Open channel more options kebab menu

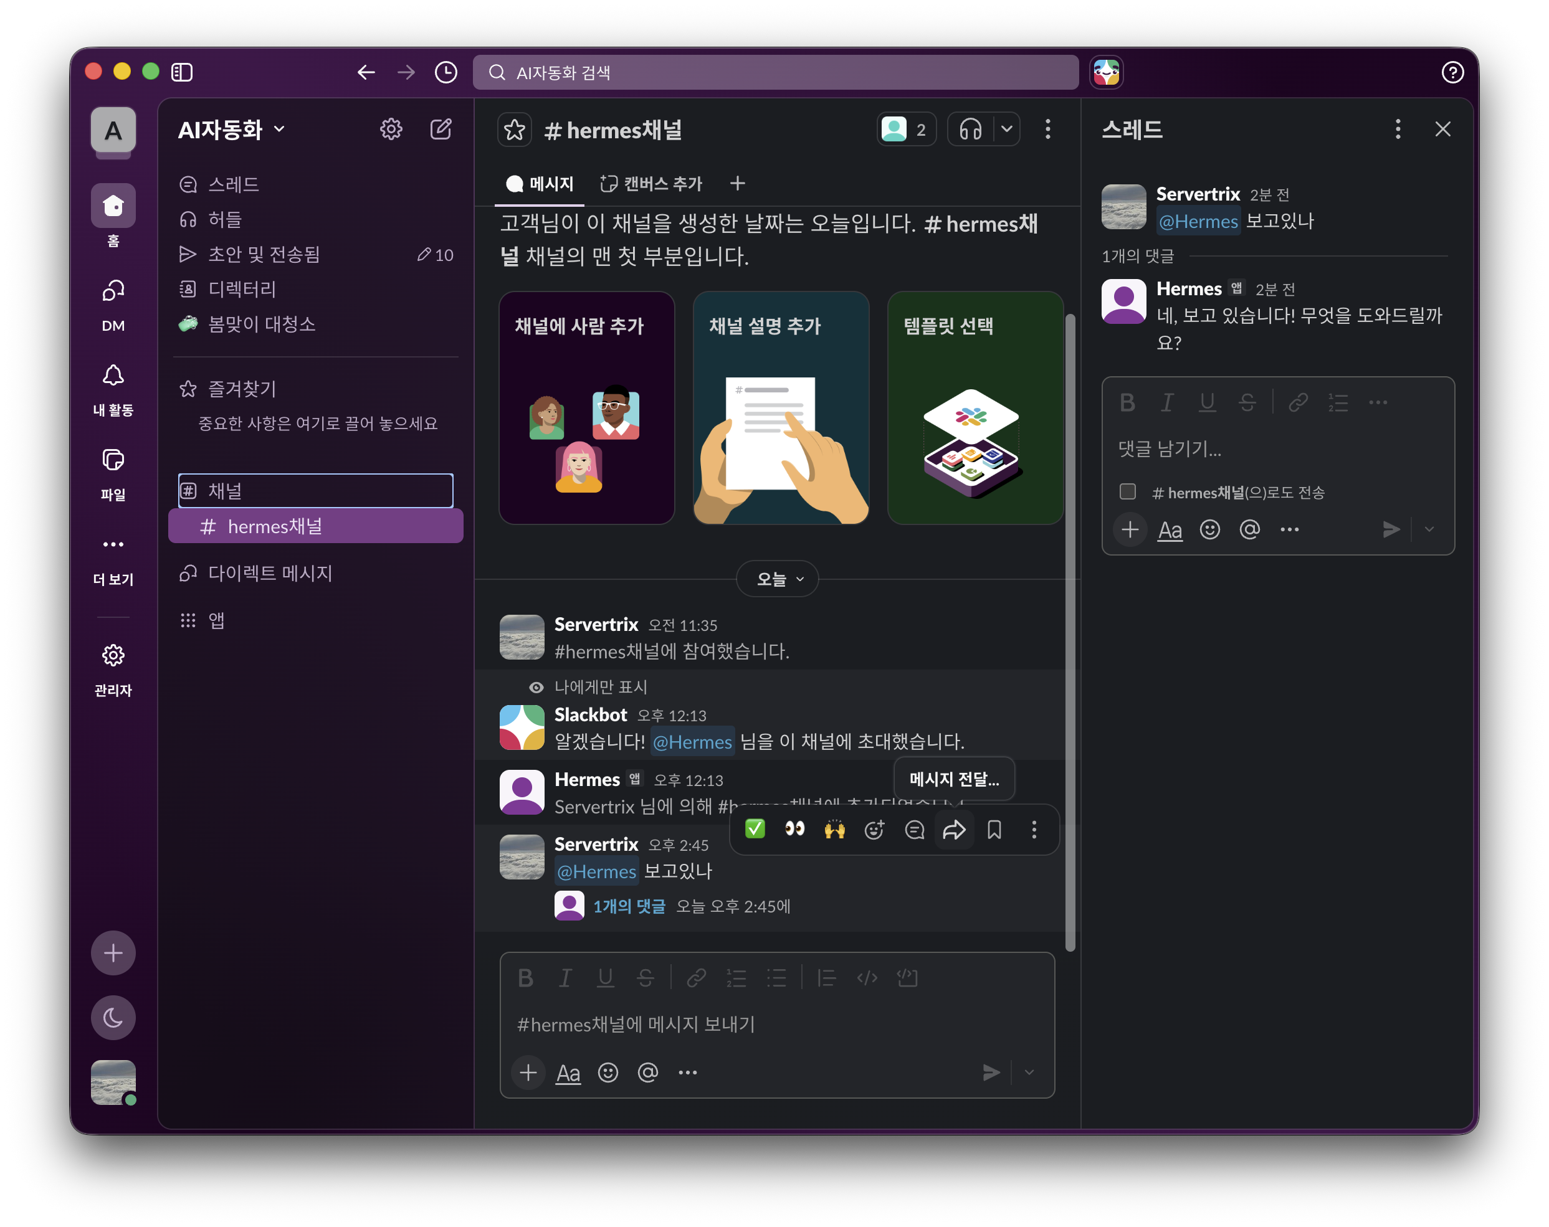pyautogui.click(x=1048, y=130)
